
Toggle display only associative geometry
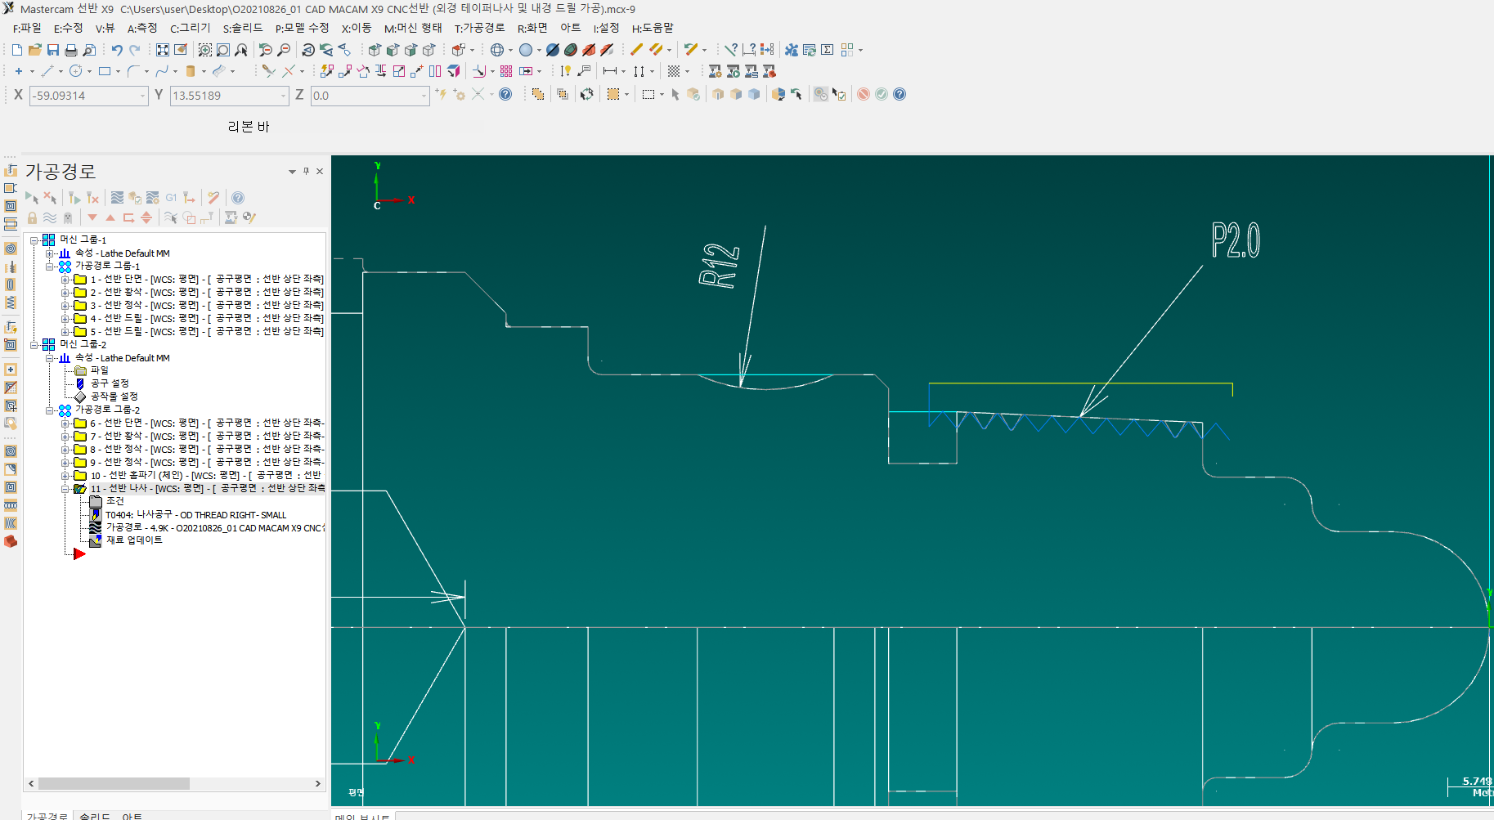click(x=189, y=217)
